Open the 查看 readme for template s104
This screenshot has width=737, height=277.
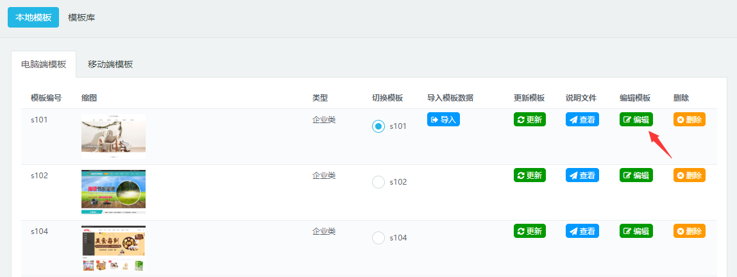pyautogui.click(x=582, y=231)
